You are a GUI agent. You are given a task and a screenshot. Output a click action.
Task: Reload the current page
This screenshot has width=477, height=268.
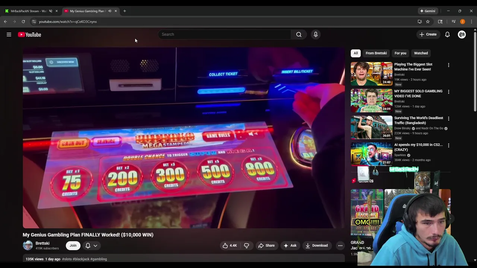click(23, 22)
